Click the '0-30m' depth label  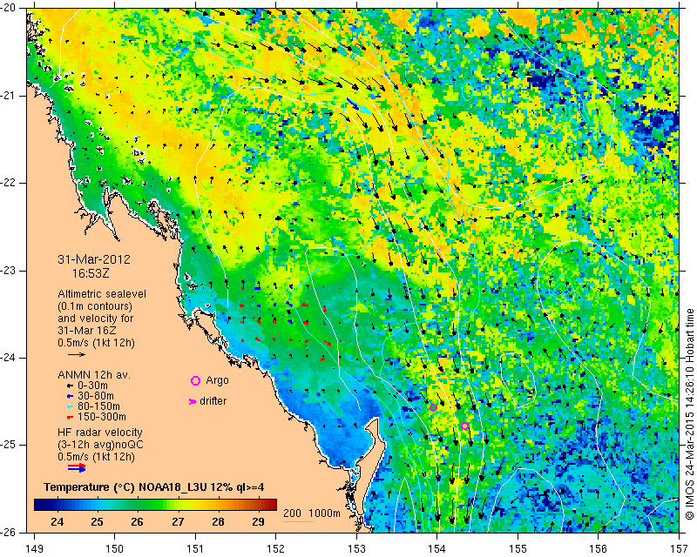(x=92, y=386)
